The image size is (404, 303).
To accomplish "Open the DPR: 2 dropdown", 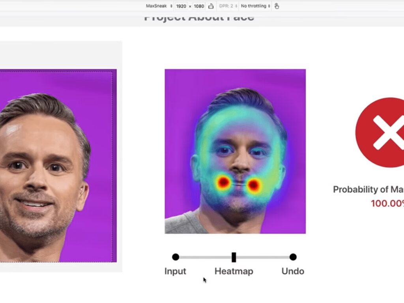I will [228, 6].
